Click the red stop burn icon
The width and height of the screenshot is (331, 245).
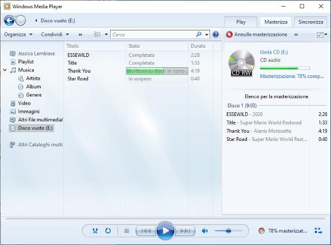point(229,34)
